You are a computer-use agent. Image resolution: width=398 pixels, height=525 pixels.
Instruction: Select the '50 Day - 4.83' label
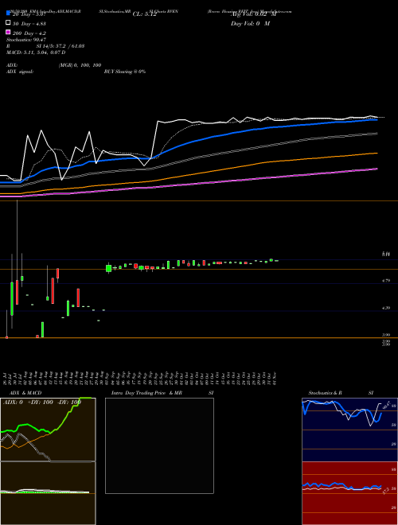(29, 23)
